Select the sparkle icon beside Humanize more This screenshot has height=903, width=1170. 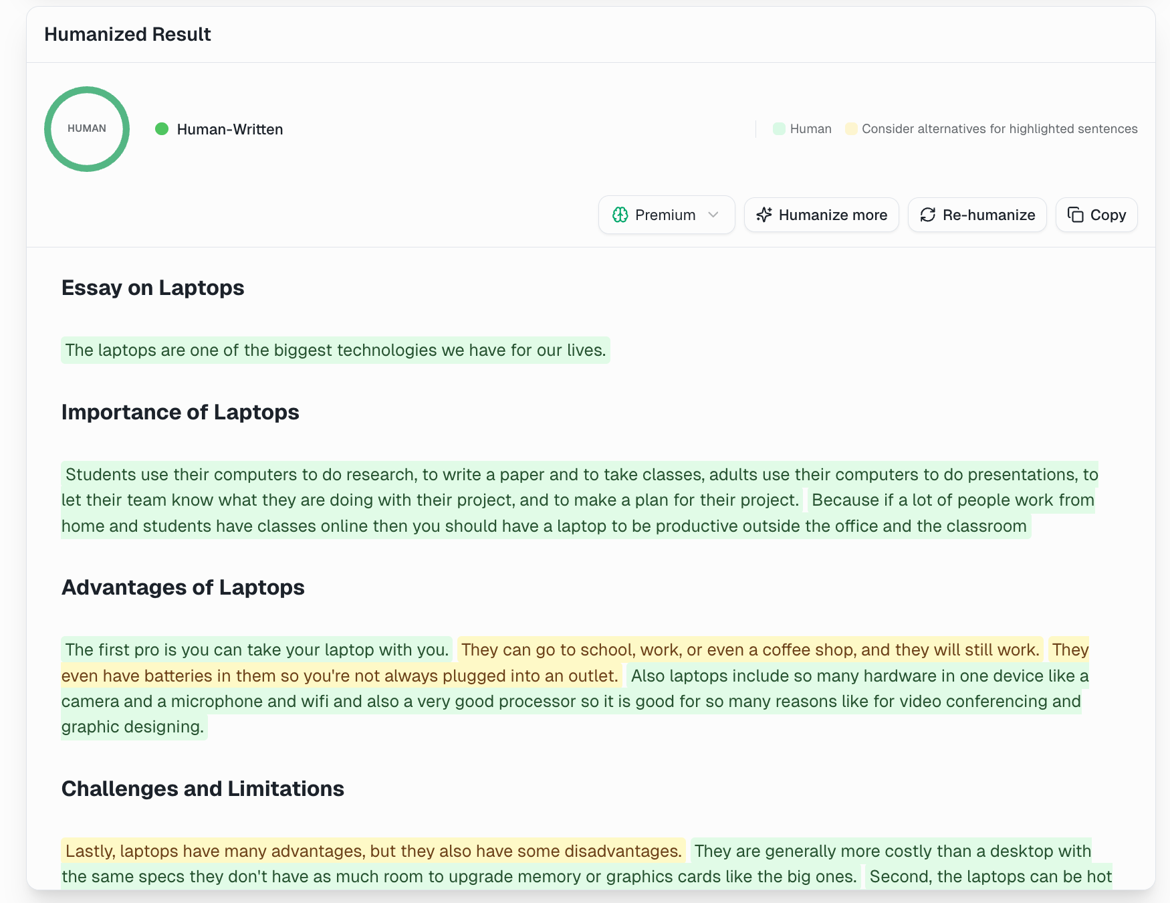[x=764, y=215]
